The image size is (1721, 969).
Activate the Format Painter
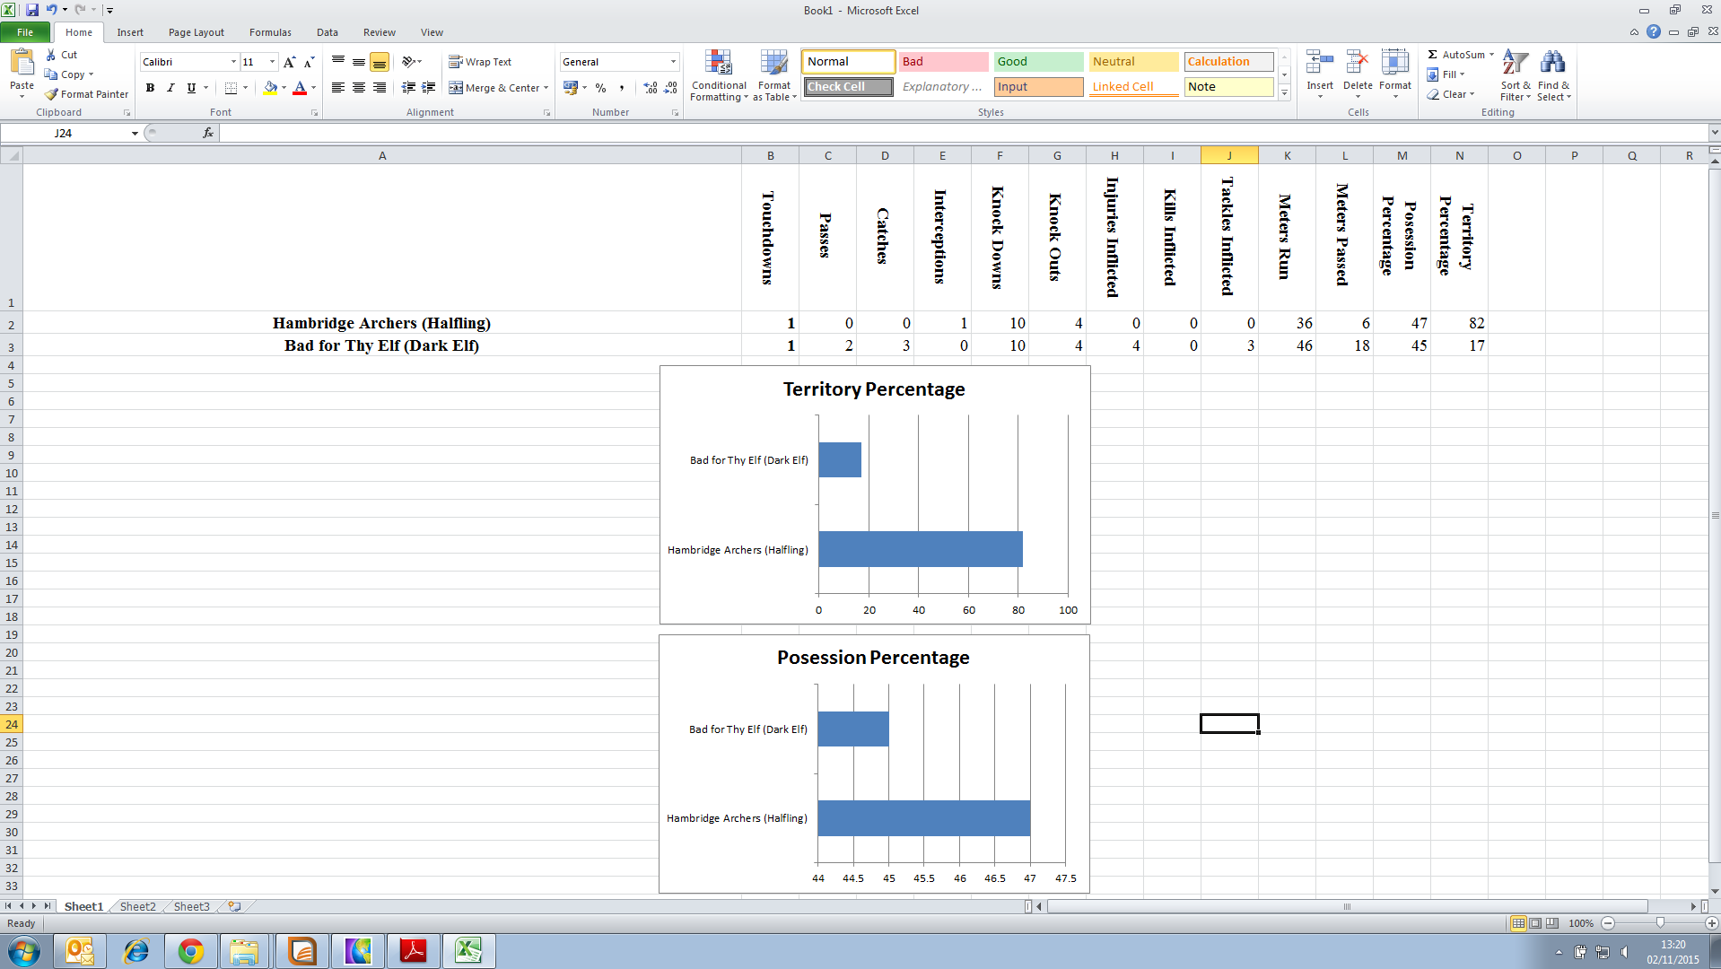tap(86, 93)
